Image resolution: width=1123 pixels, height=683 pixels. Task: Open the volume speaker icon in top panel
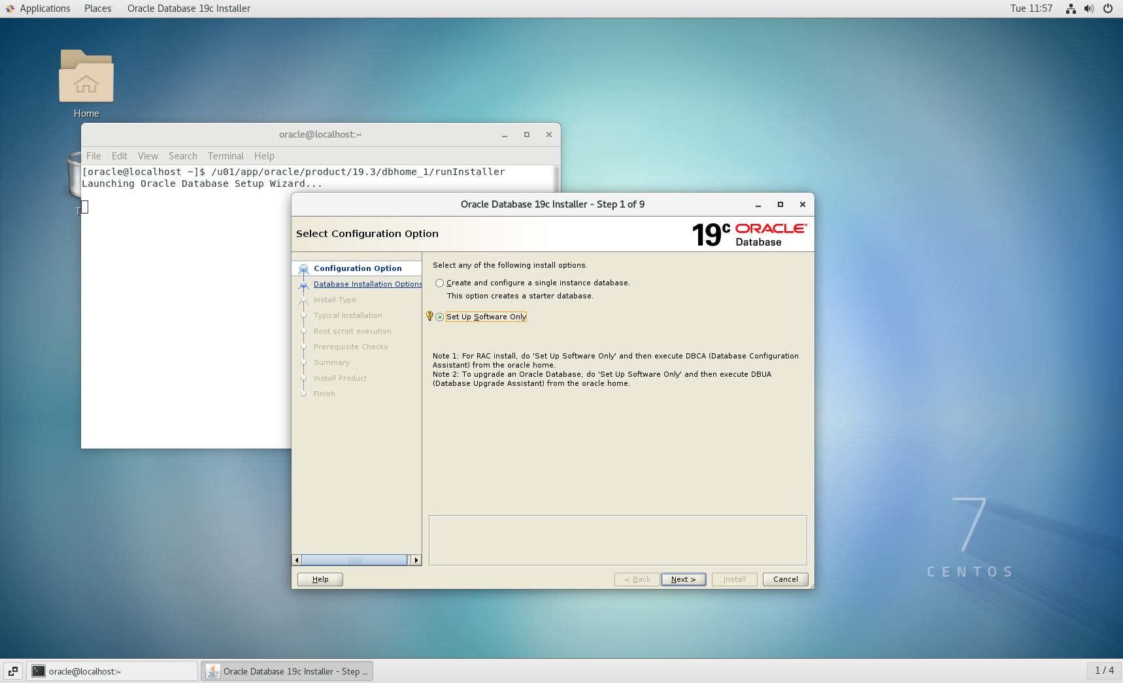1089,8
